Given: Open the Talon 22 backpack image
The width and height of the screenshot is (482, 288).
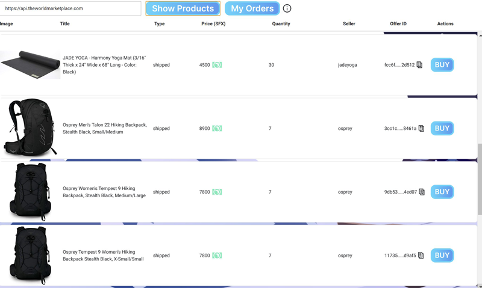Looking at the screenshot, I should (30, 127).
